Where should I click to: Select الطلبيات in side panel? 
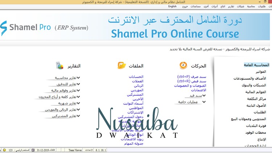click(x=260, y=112)
